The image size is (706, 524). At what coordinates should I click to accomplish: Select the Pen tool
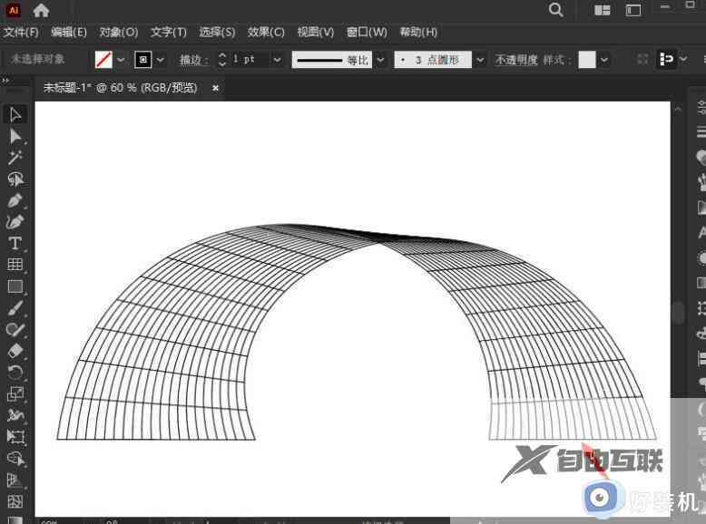(15, 200)
